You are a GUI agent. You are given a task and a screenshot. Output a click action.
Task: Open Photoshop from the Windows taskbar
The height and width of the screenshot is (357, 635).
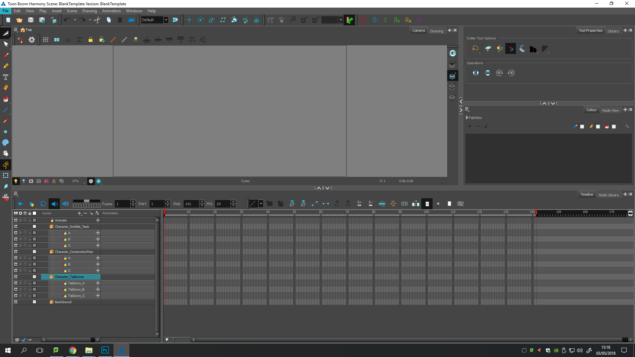tap(105, 350)
